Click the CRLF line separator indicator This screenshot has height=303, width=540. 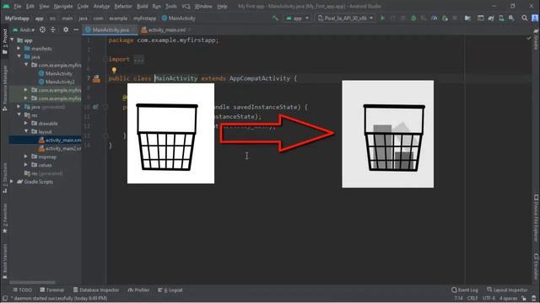point(472,298)
